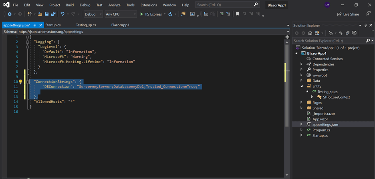The height and width of the screenshot is (179, 375).
Task: Toggle bookmark on the current line
Action: tap(238, 14)
